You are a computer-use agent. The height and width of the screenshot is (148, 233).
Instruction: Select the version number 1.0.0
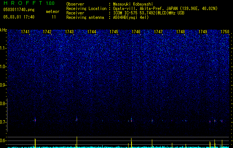(x=50, y=3)
